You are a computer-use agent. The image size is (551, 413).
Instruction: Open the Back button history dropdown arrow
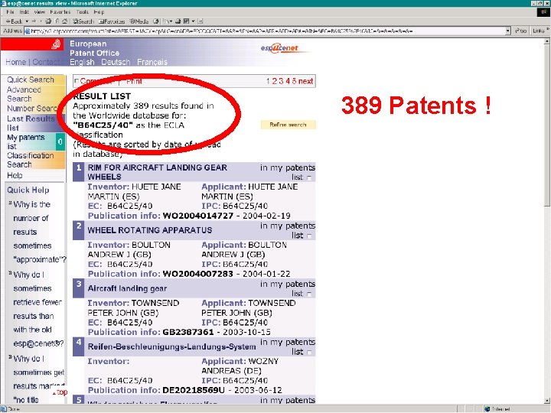27,21
